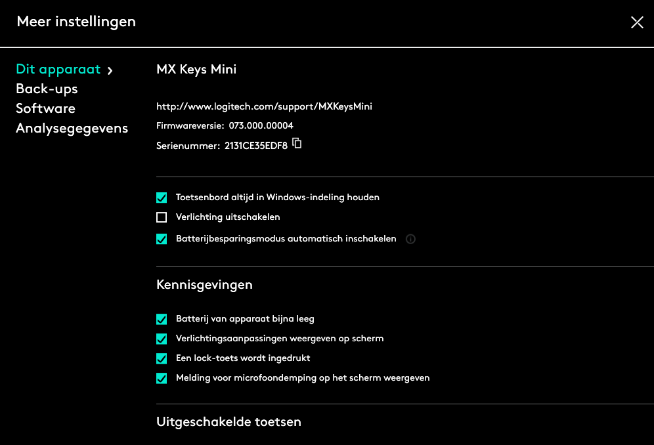Toggle Verlichtingsaanpassingen weergeven op scherm
This screenshot has height=445, width=654.
[162, 339]
